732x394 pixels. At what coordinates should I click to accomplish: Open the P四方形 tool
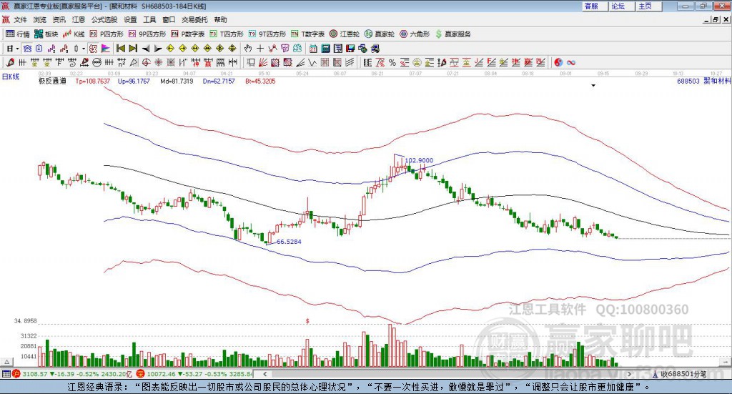click(x=107, y=34)
